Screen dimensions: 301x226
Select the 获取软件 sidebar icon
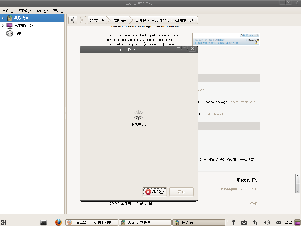pos(9,18)
